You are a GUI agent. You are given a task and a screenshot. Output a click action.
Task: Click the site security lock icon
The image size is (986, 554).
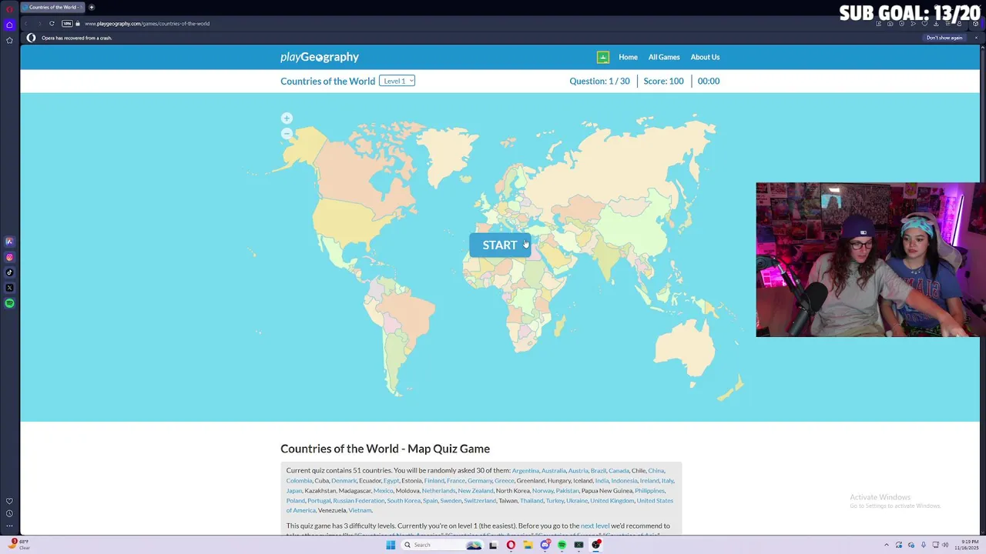78,23
